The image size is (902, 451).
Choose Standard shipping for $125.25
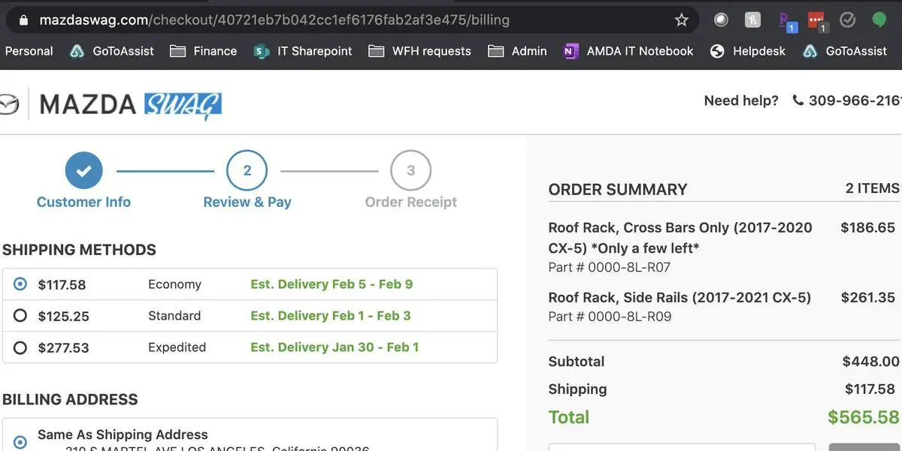point(250,316)
